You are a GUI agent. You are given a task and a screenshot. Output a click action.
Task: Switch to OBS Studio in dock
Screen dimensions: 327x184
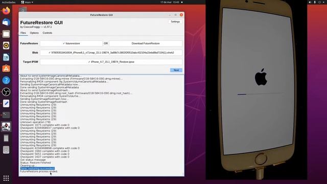6,92
